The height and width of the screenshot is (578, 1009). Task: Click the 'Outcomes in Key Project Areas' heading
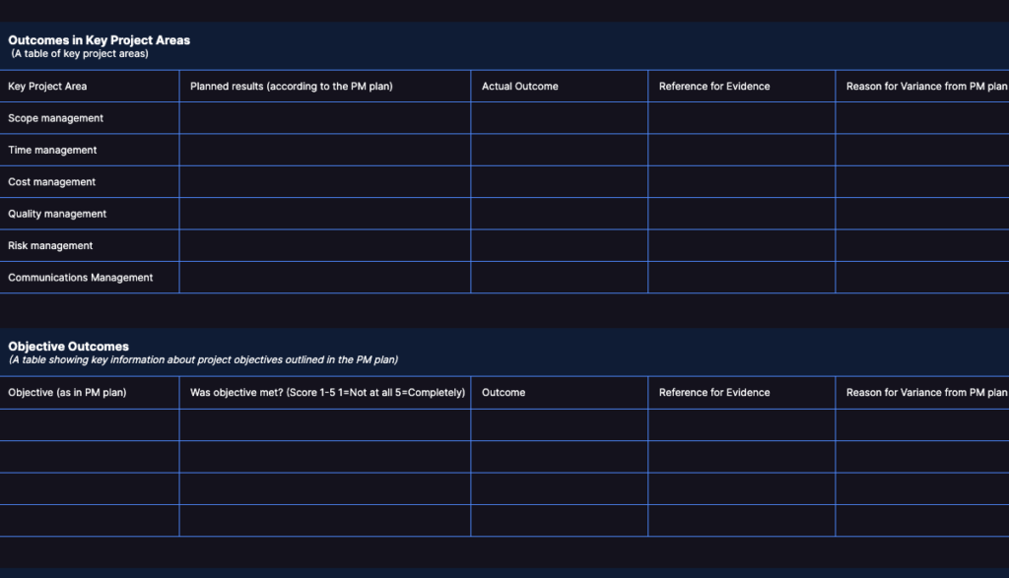coord(98,40)
